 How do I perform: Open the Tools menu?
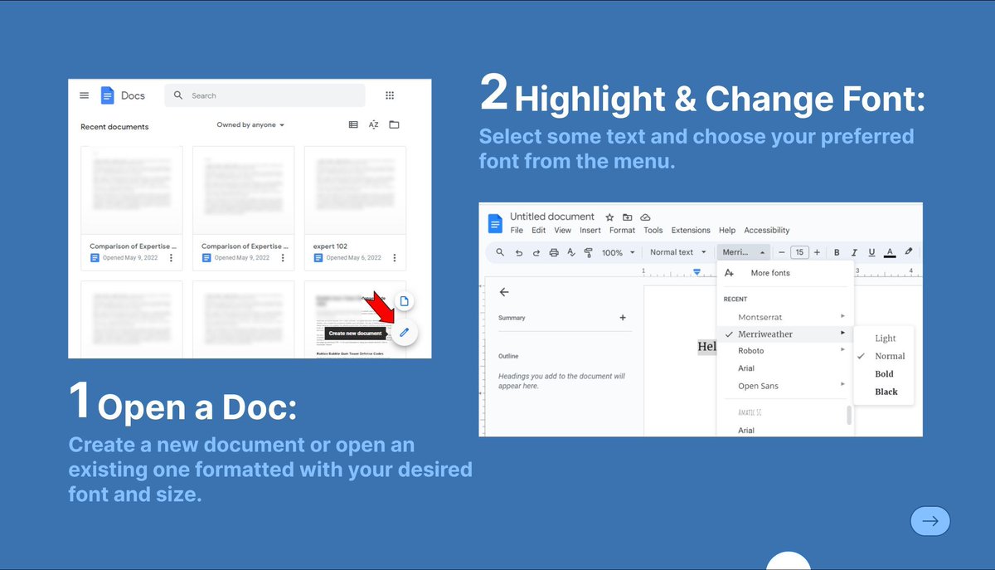pyautogui.click(x=653, y=231)
